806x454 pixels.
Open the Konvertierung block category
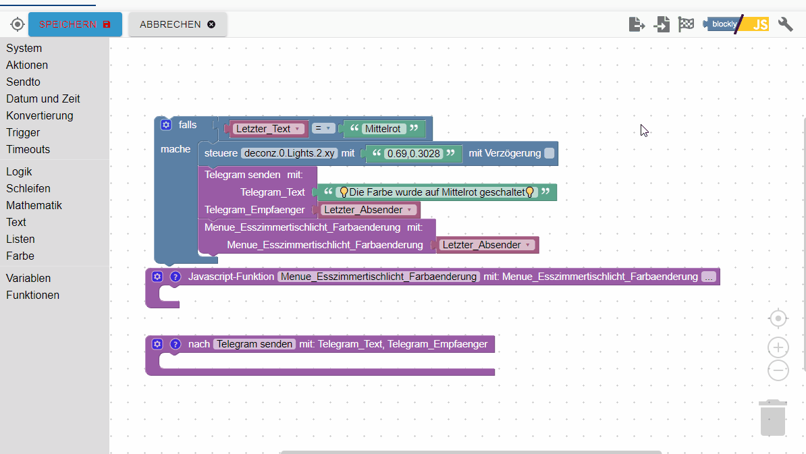[x=40, y=115]
